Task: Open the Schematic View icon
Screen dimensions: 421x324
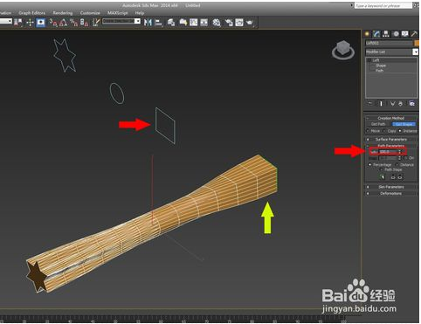Action: (x=204, y=23)
